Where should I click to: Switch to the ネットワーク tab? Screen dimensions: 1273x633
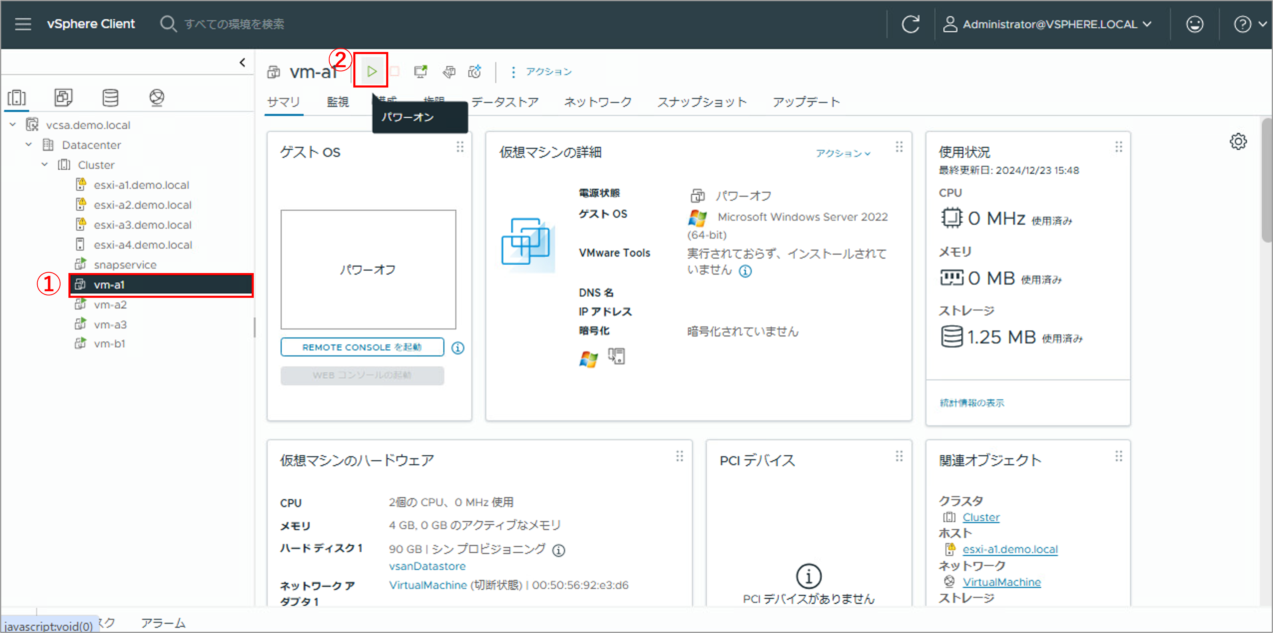point(598,102)
